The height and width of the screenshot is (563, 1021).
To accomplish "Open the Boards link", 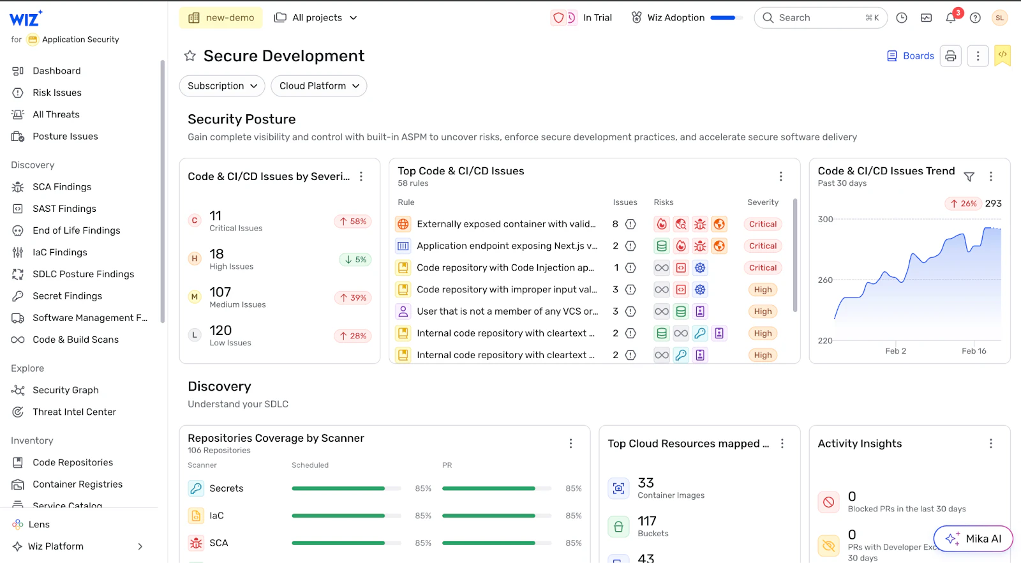I will coord(911,56).
